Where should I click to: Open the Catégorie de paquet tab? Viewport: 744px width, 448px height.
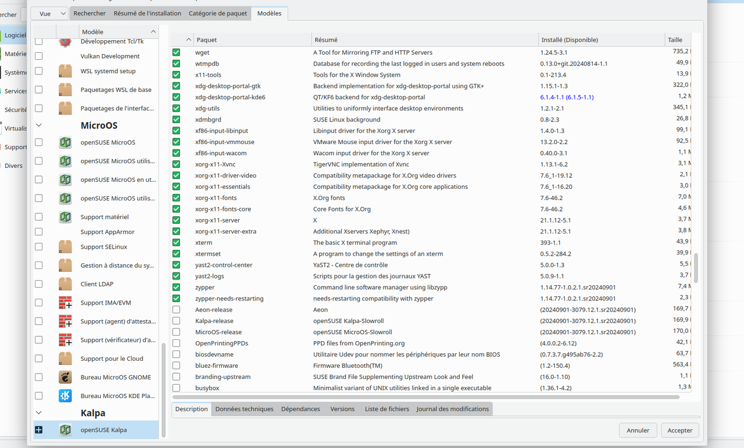(218, 13)
